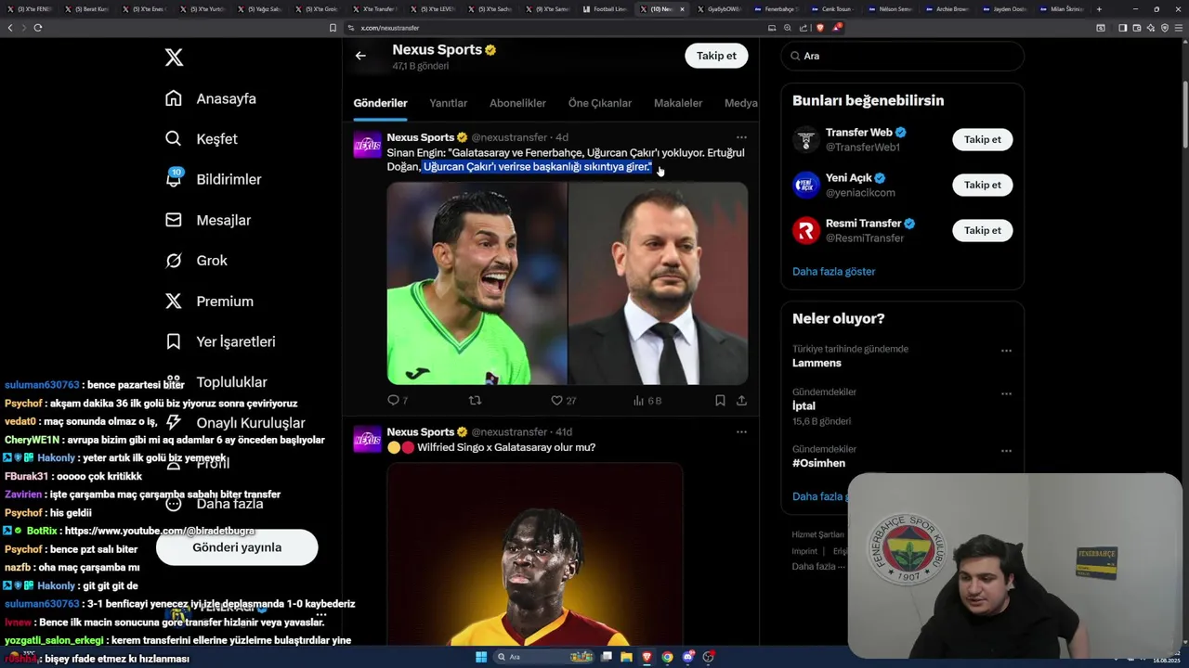The width and height of the screenshot is (1189, 668).
Task: Open Topluluklar communities in the sidebar
Action: 216,382
